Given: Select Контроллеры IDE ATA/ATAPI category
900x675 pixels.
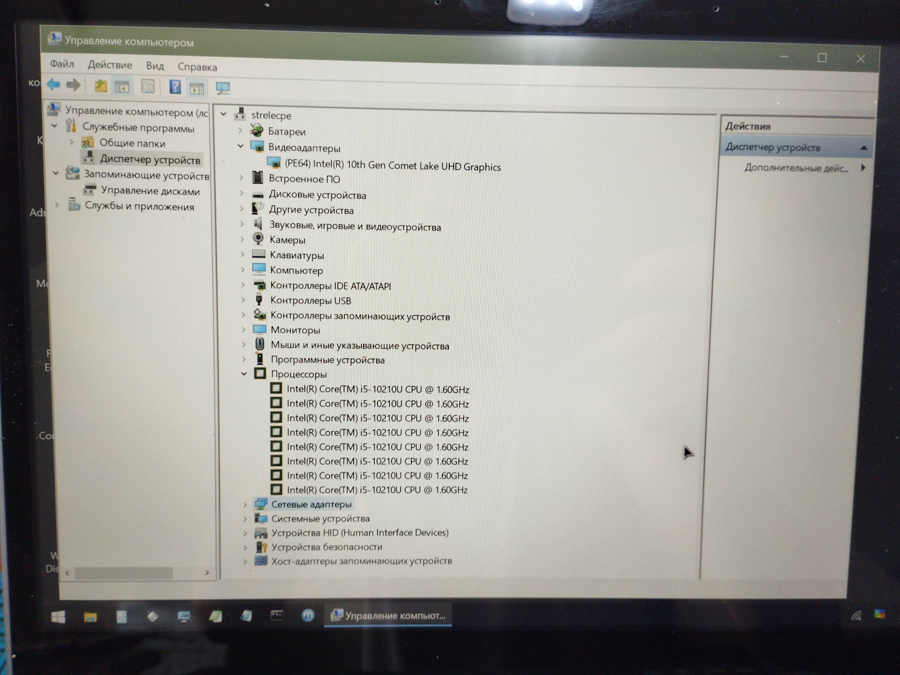Looking at the screenshot, I should point(330,285).
